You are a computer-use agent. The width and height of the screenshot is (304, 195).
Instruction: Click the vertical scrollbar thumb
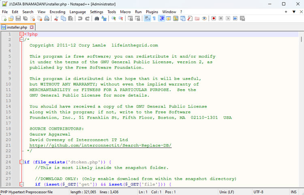pyautogui.click(x=301, y=39)
